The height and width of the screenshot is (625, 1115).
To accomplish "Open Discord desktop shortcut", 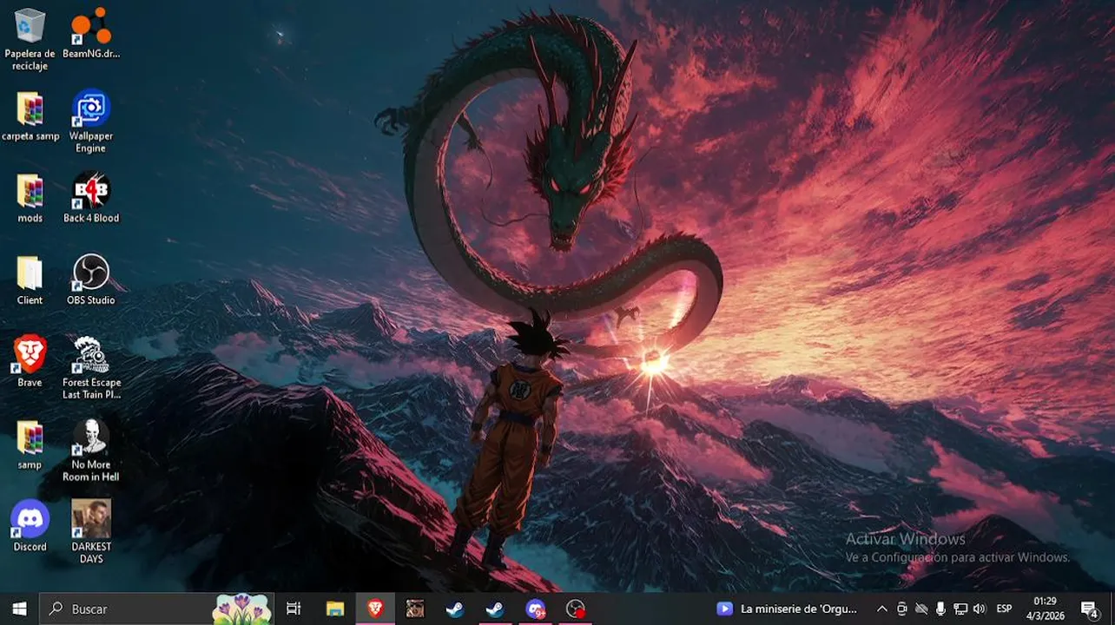I will (30, 526).
